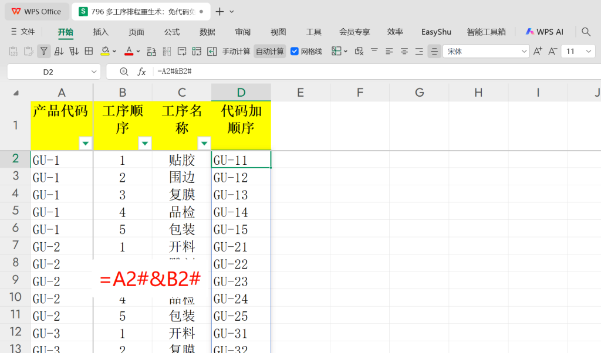This screenshot has width=601, height=353.
Task: Click the fx insert function icon
Action: click(x=141, y=72)
